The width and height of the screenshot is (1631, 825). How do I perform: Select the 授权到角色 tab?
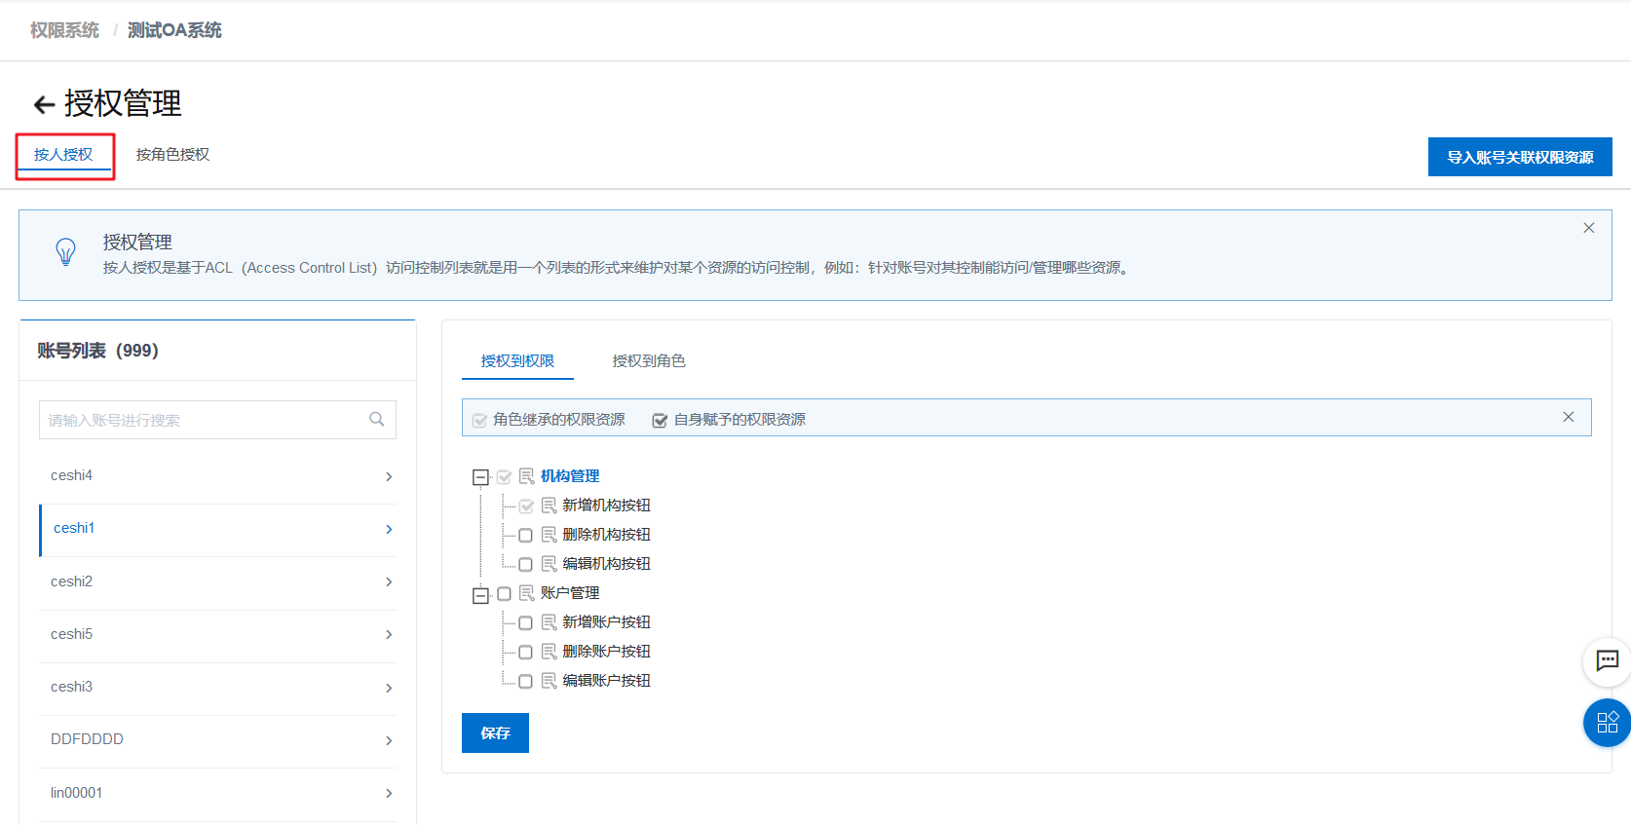coord(649,361)
